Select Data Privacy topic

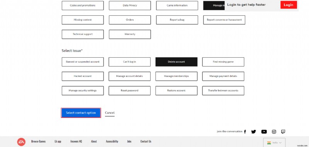130,5
